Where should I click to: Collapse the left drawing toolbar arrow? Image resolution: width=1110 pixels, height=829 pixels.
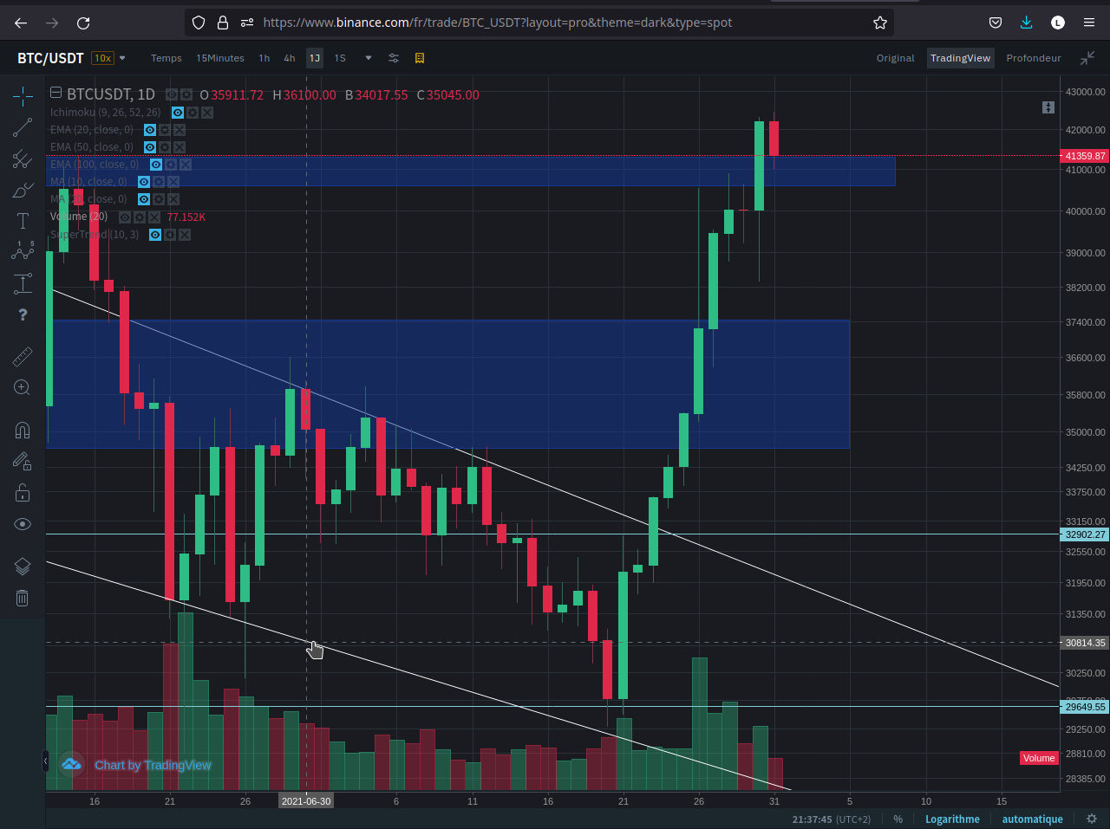point(45,761)
